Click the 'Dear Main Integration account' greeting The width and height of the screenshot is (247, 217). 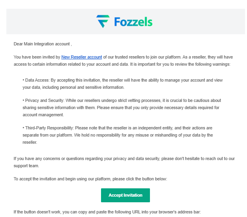pos(43,44)
